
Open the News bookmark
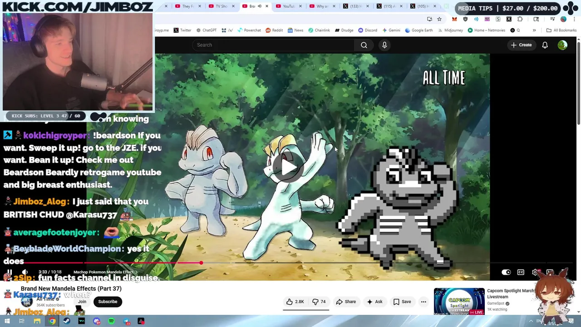coord(295,30)
